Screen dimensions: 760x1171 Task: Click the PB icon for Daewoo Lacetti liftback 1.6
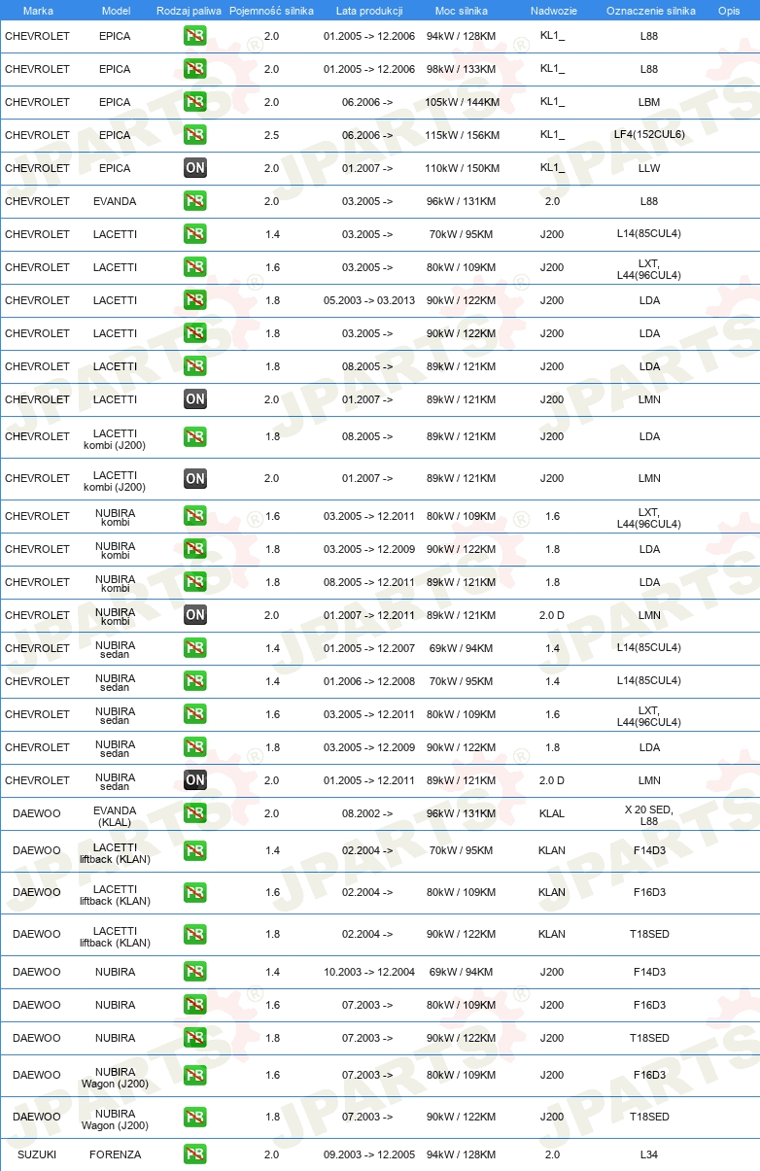194,892
